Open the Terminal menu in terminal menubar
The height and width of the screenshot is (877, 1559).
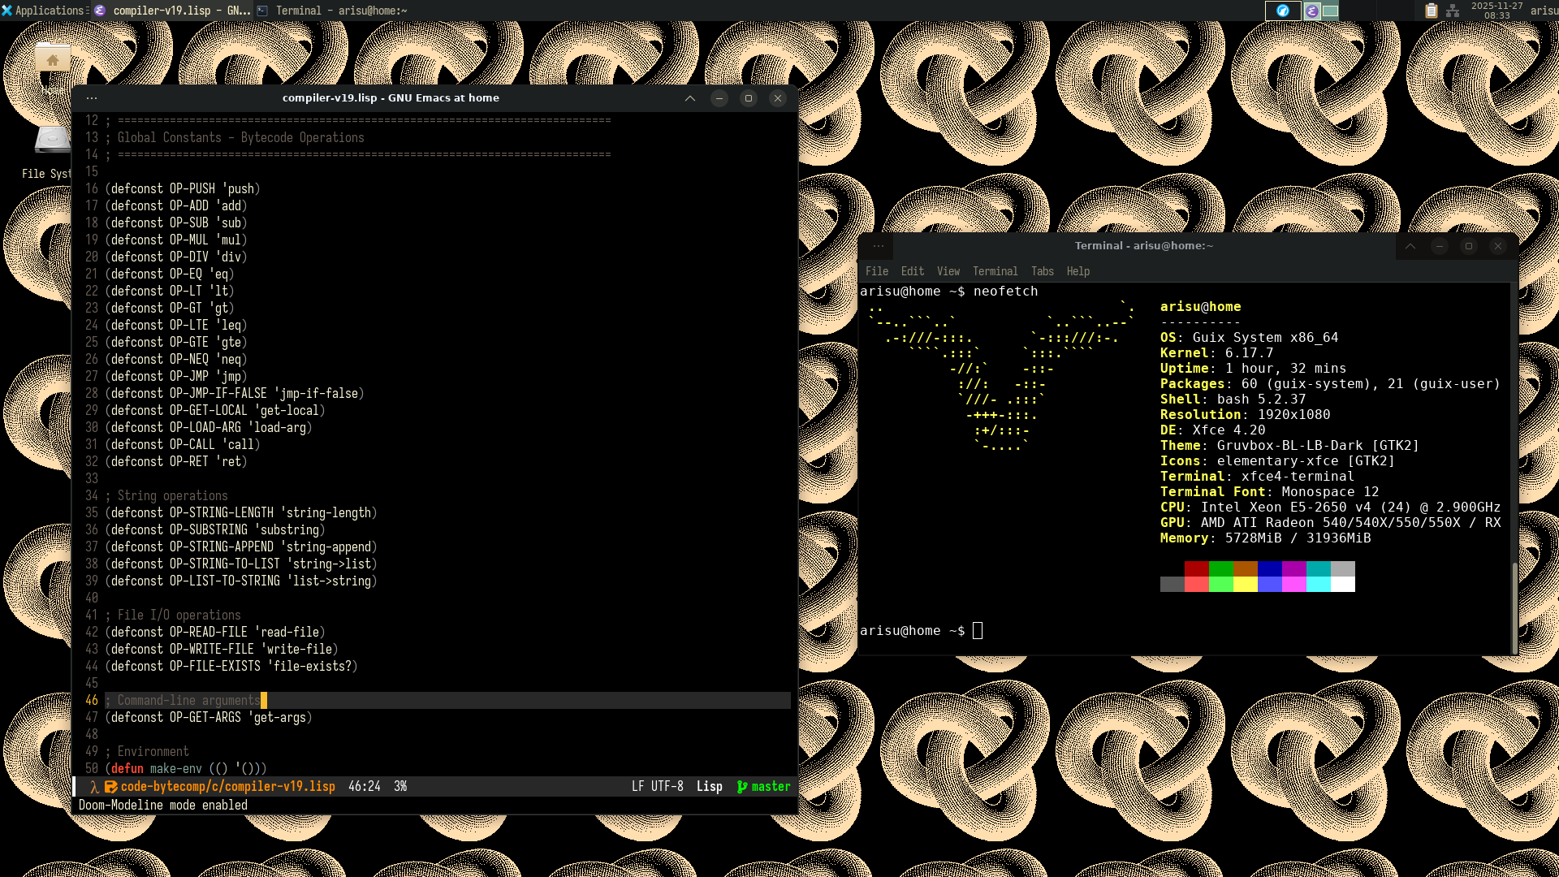coord(995,271)
